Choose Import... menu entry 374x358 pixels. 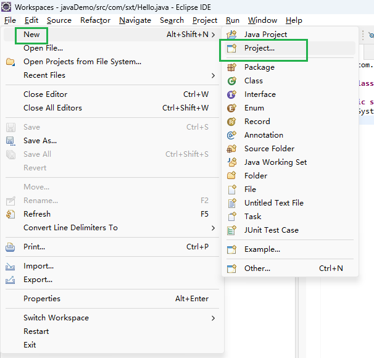[112, 266]
